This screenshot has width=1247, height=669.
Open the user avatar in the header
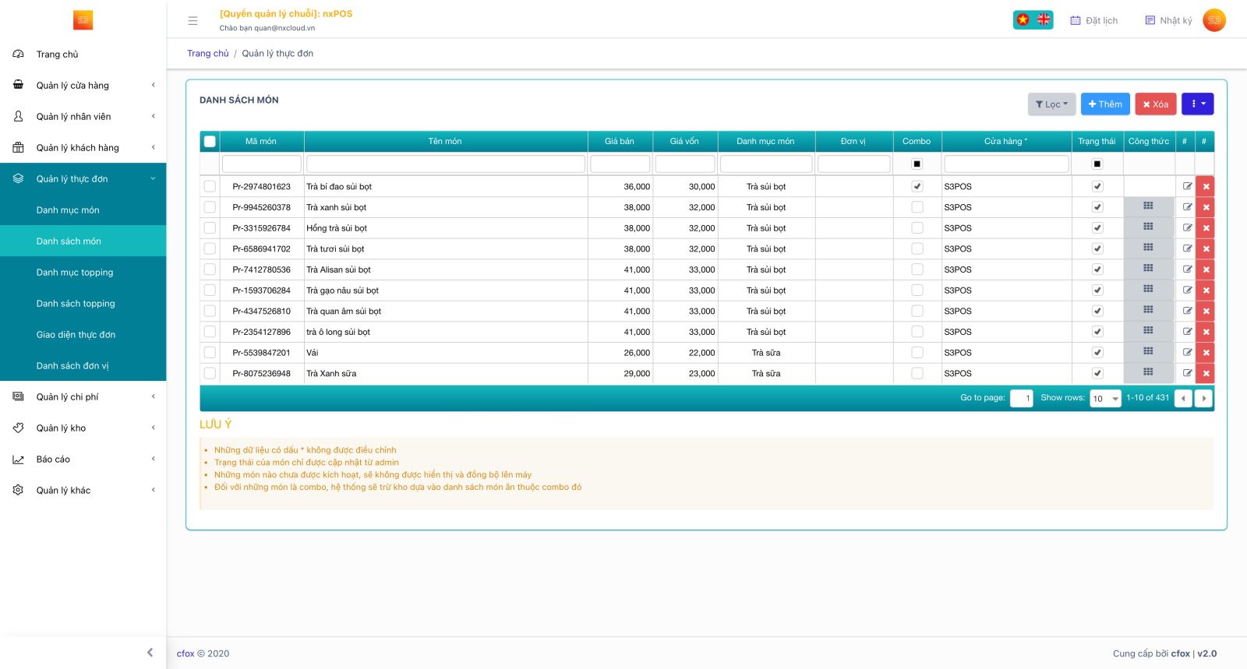click(x=1213, y=20)
